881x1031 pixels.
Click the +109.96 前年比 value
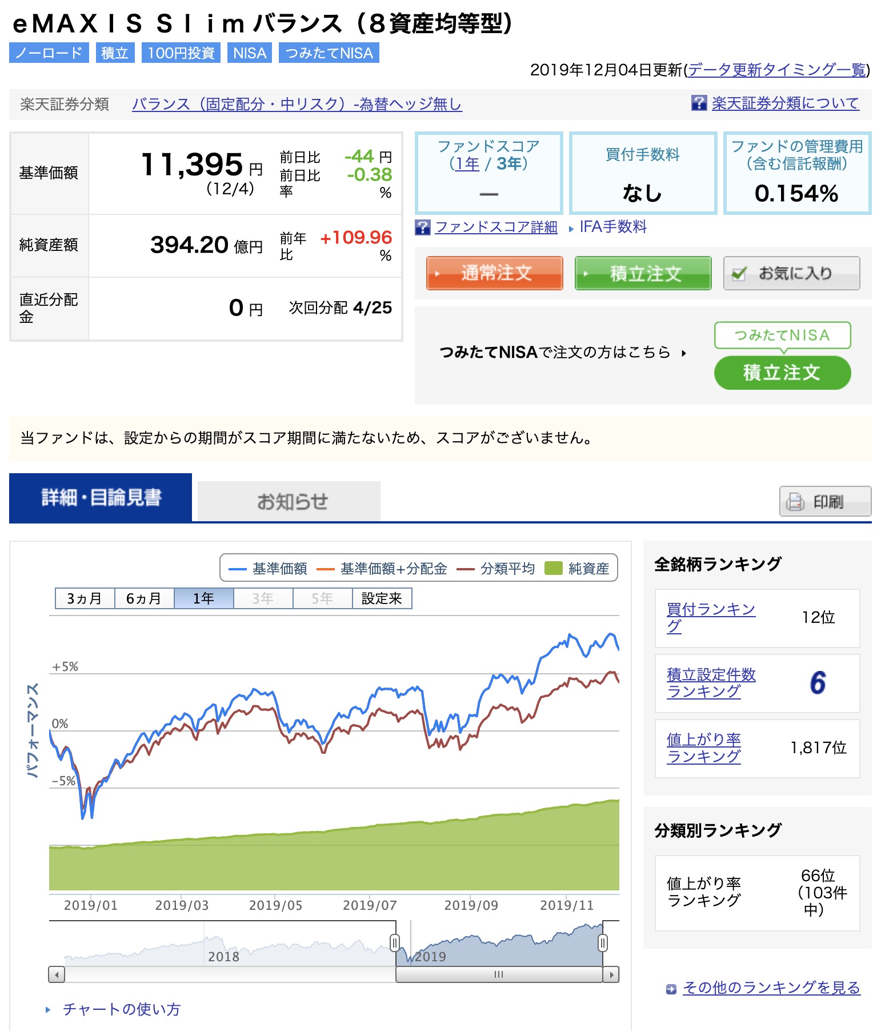pos(356,237)
